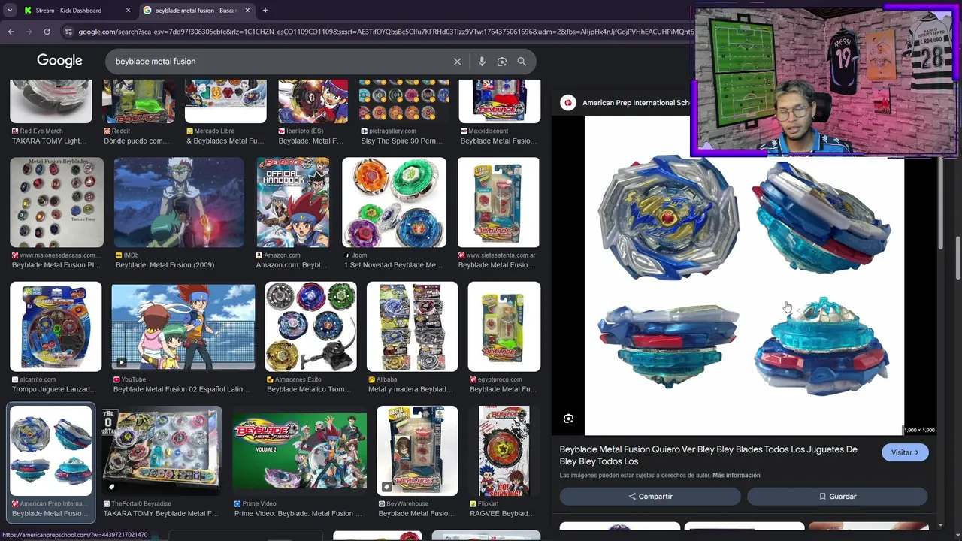This screenshot has height=541, width=962.
Task: Click the Guardar save button
Action: pos(837,497)
